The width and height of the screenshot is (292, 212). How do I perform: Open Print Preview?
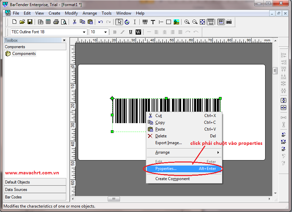[64, 22]
